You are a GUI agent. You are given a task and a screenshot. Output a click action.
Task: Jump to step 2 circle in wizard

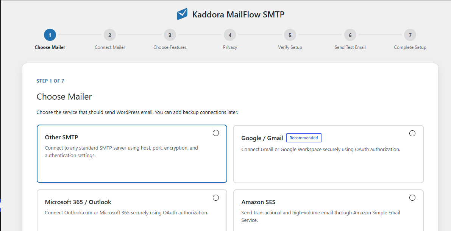110,35
